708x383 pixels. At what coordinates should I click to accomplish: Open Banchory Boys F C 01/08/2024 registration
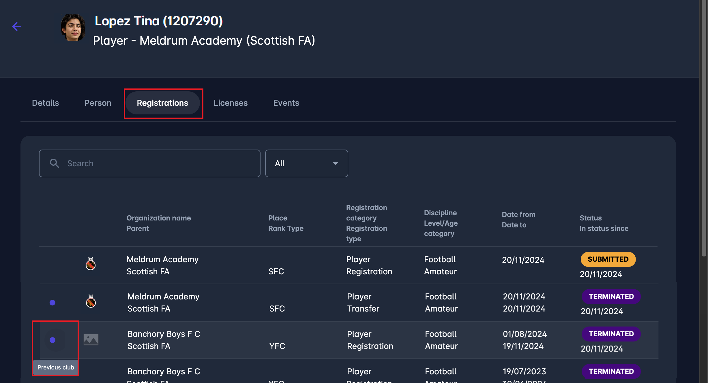click(x=164, y=334)
